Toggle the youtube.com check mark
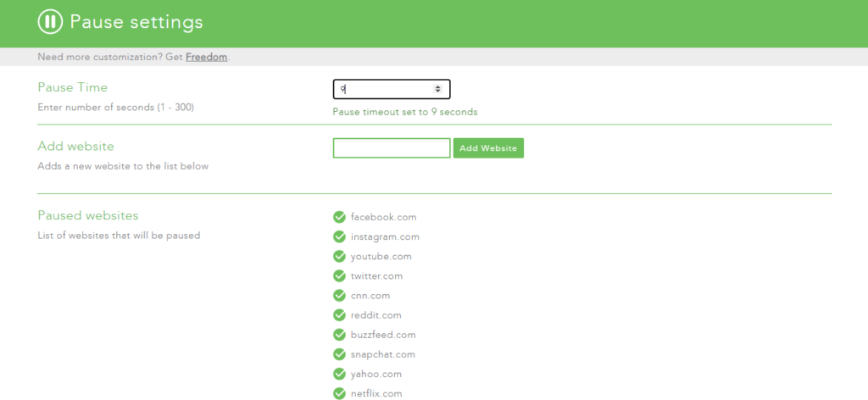This screenshot has width=868, height=400. 339,256
